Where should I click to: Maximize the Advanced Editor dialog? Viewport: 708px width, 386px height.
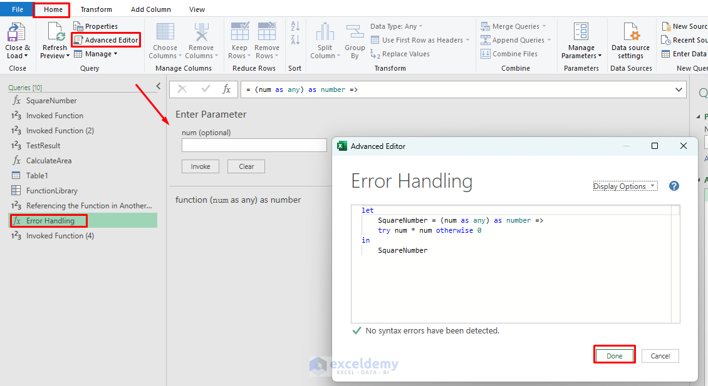click(x=654, y=146)
